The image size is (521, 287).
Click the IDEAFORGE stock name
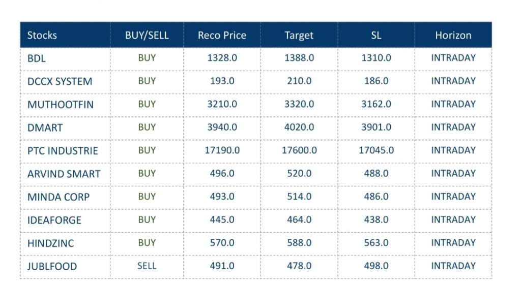[54, 220]
